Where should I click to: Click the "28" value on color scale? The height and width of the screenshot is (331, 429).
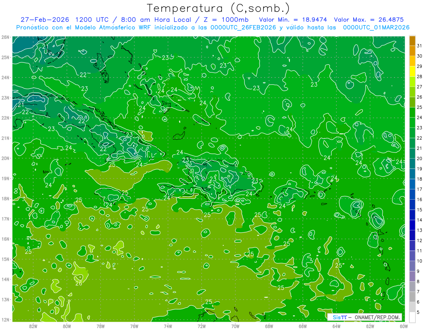click(419, 76)
